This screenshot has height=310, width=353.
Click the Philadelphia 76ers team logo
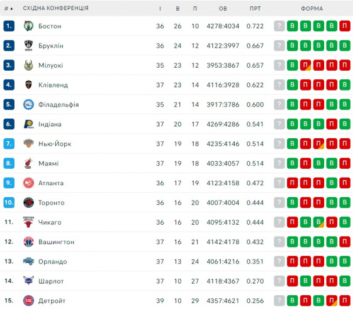29,105
